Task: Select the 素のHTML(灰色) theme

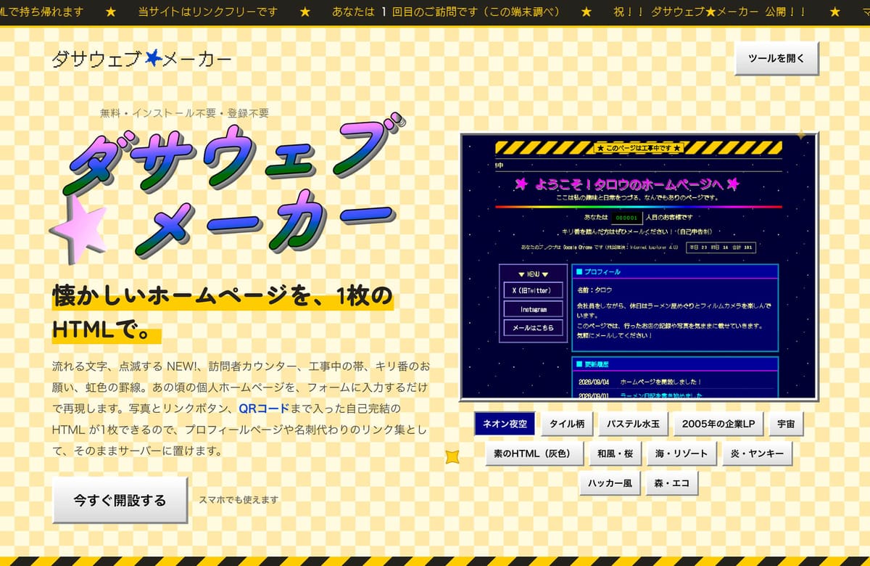Action: click(533, 454)
